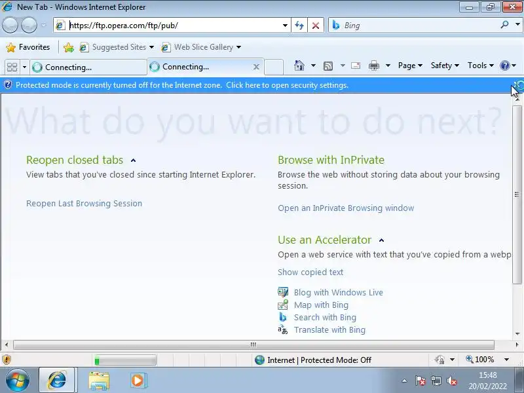Click Internet Protected Mode Off status
The width and height of the screenshot is (524, 393).
[313, 360]
